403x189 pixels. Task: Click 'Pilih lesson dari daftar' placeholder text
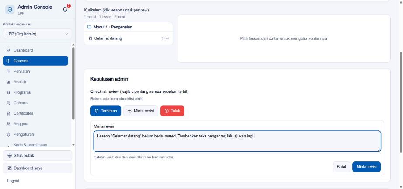click(284, 38)
